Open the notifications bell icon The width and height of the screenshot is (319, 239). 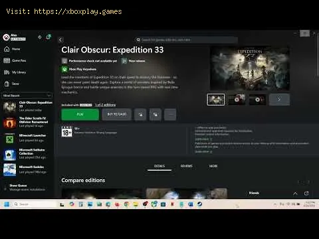(x=48, y=37)
